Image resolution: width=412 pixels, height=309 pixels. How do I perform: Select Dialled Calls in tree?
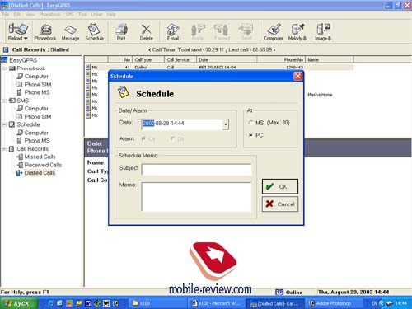[40, 173]
